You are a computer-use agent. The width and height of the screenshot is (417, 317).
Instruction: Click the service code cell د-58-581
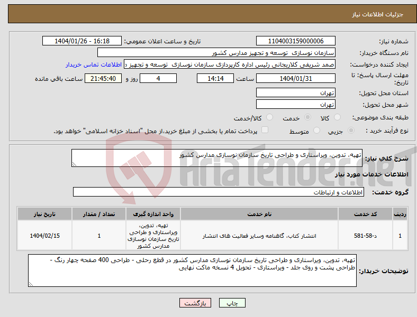[x=366, y=236]
